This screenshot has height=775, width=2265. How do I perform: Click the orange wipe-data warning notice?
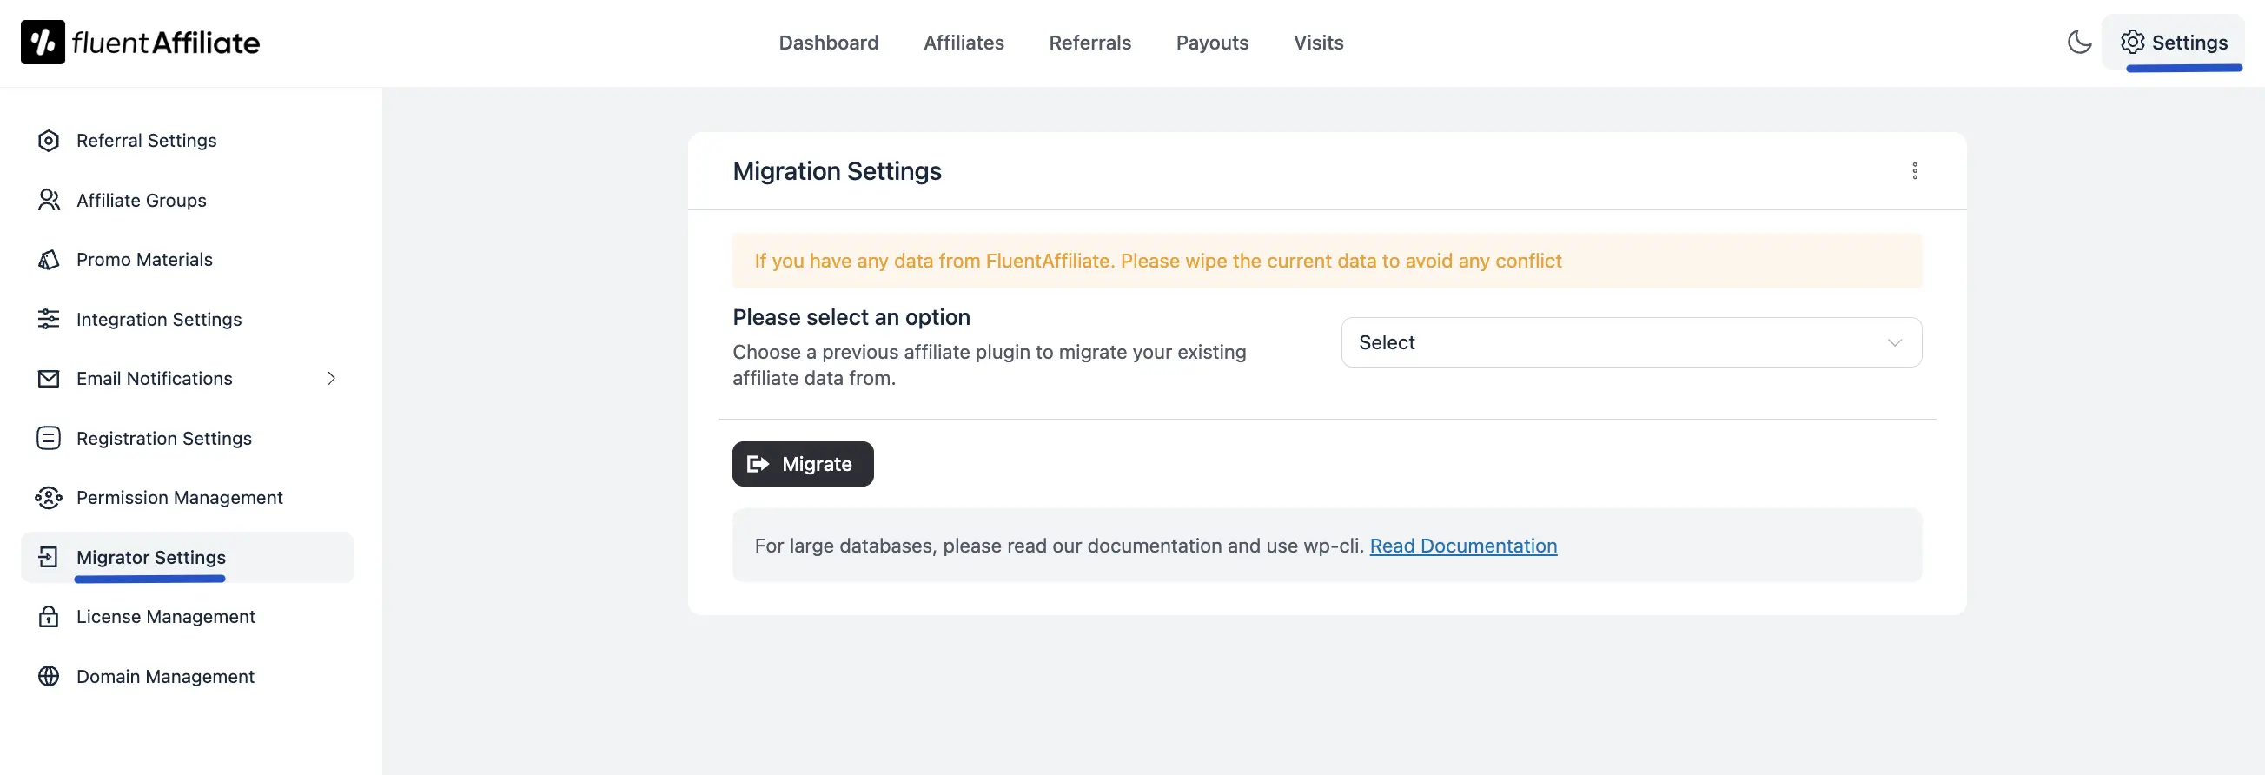[x=1327, y=261]
